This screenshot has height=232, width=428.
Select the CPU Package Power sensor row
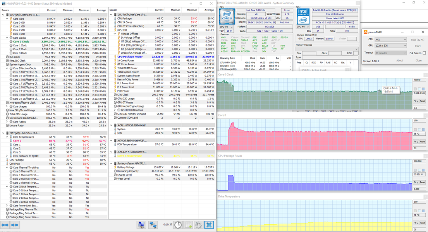point(130,56)
